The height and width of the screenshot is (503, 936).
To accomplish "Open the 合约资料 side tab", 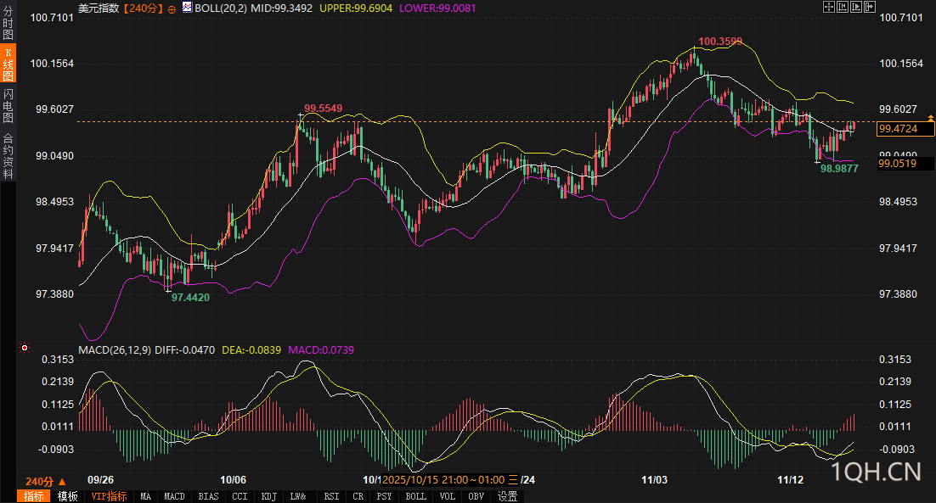I will pos(8,156).
